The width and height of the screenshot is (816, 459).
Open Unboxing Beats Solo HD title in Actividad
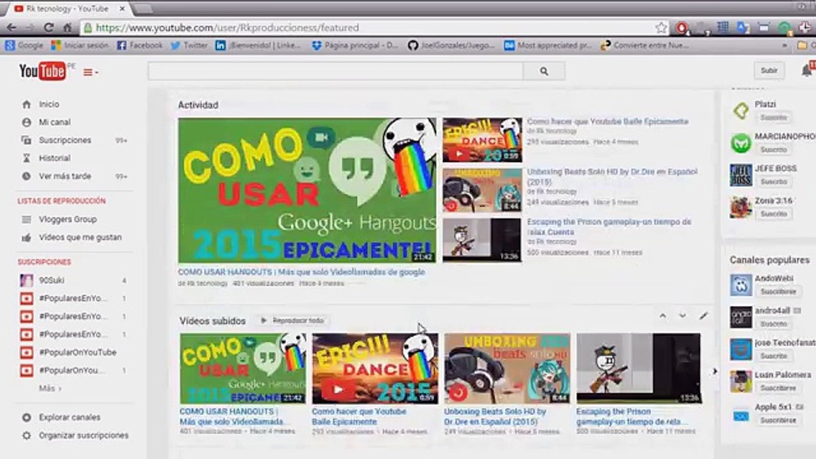(612, 177)
